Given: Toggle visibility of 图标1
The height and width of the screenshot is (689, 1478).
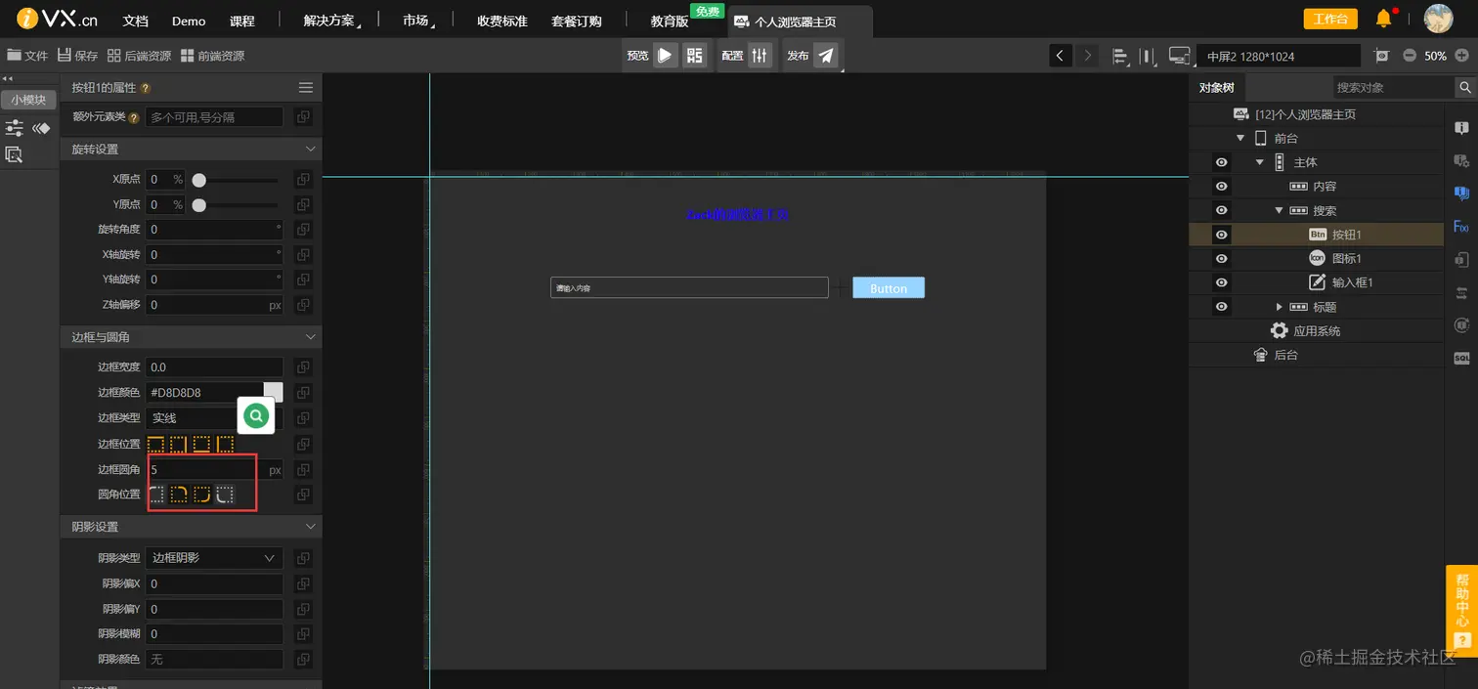Looking at the screenshot, I should point(1221,258).
